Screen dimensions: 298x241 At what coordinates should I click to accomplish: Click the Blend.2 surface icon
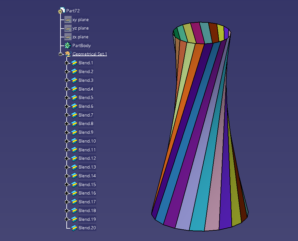pos(74,71)
